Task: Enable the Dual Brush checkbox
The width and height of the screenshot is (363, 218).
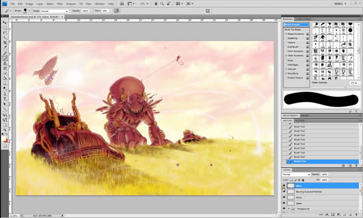Action: [286, 47]
